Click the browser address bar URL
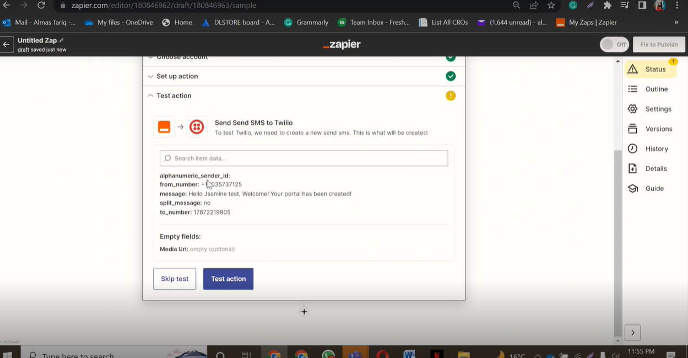This screenshot has width=688, height=358. [164, 6]
